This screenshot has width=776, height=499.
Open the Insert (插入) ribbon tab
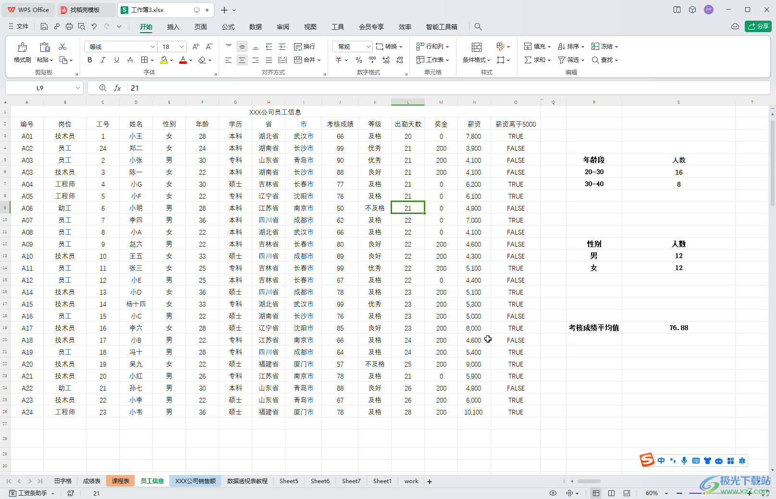tap(173, 27)
